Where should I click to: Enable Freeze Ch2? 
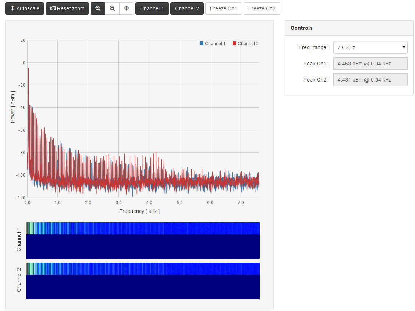262,8
